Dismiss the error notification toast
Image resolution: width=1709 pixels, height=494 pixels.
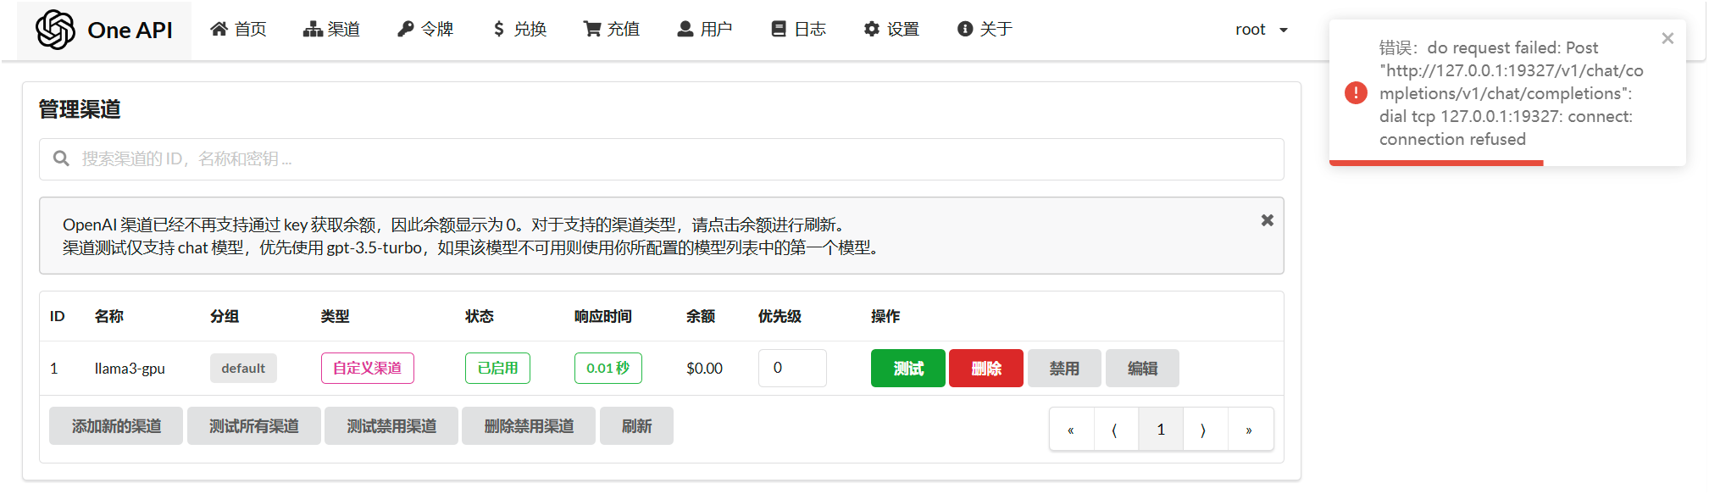(x=1667, y=38)
